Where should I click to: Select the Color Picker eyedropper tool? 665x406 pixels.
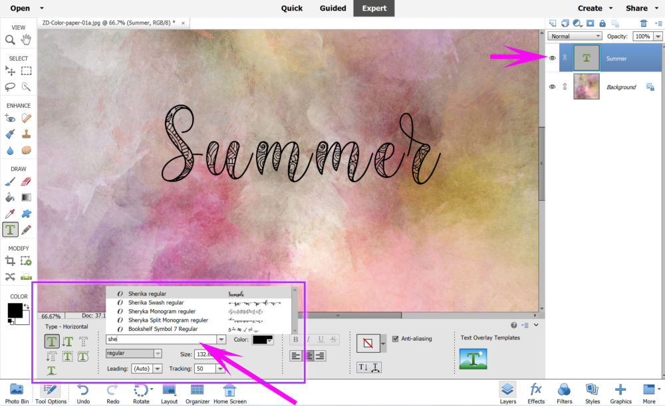10,213
